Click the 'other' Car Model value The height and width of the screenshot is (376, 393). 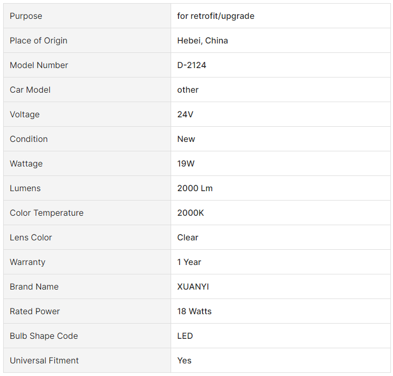(188, 90)
